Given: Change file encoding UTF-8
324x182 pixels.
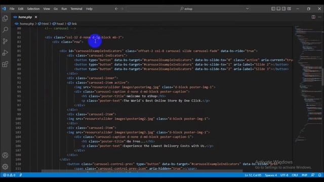Looking at the screenshot, I should click(x=284, y=175).
